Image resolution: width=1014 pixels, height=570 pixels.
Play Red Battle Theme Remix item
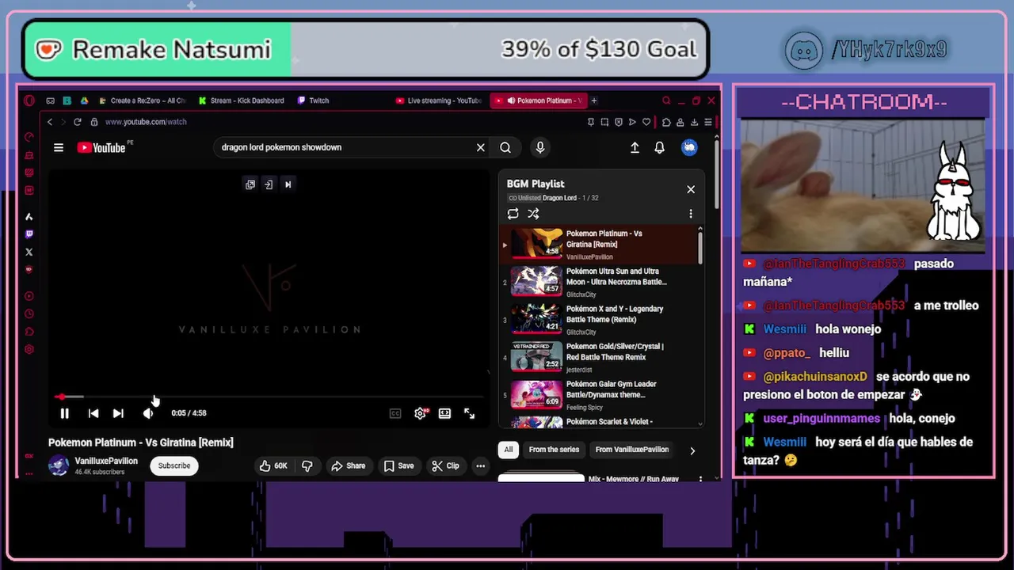click(598, 357)
